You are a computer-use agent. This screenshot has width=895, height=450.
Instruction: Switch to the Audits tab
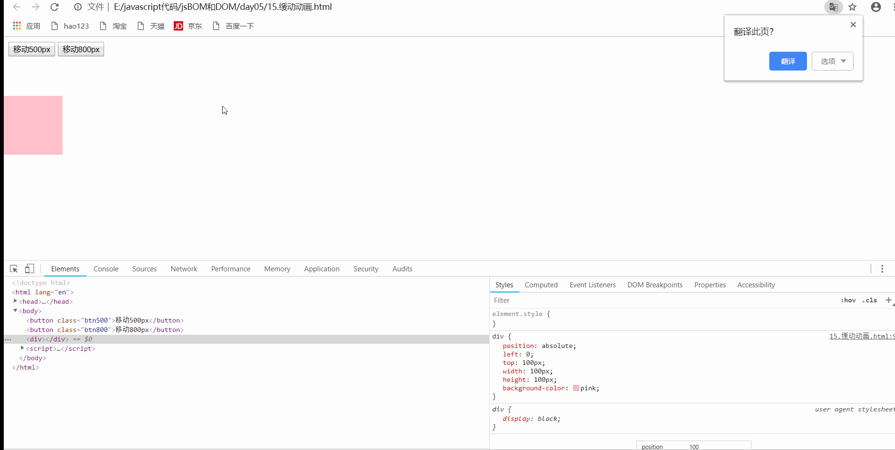click(x=403, y=269)
